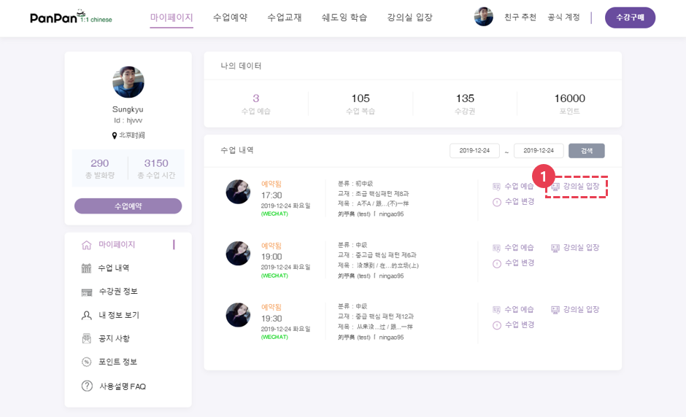
Task: Open the end date picker field
Action: click(x=539, y=151)
